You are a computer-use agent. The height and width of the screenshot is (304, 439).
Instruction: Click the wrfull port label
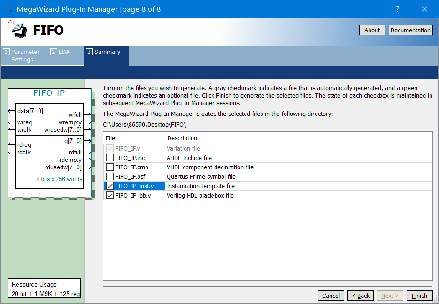(x=75, y=114)
